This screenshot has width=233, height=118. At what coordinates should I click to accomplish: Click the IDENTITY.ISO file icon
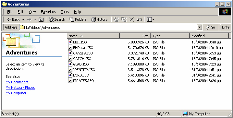[x=70, y=69]
